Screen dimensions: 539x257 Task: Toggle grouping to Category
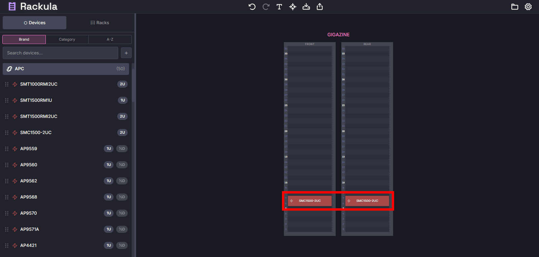coord(67,39)
